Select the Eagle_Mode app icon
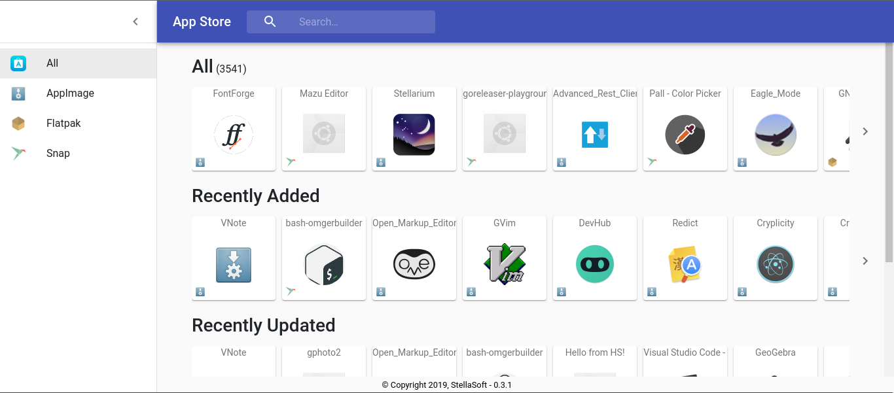The height and width of the screenshot is (393, 894). (x=775, y=133)
